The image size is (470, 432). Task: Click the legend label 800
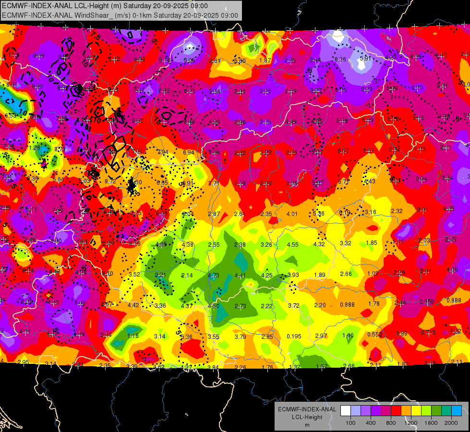[391, 423]
